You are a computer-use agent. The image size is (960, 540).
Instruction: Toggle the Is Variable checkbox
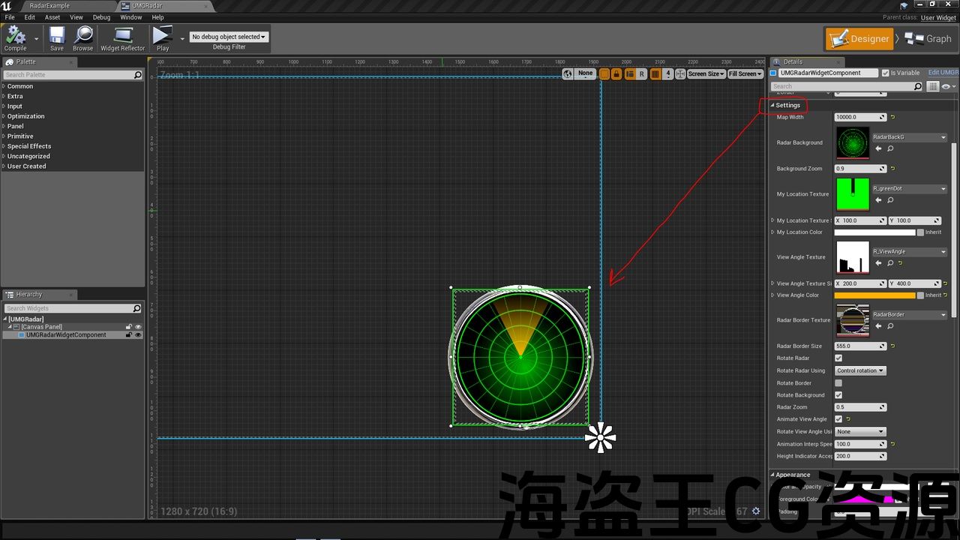886,73
